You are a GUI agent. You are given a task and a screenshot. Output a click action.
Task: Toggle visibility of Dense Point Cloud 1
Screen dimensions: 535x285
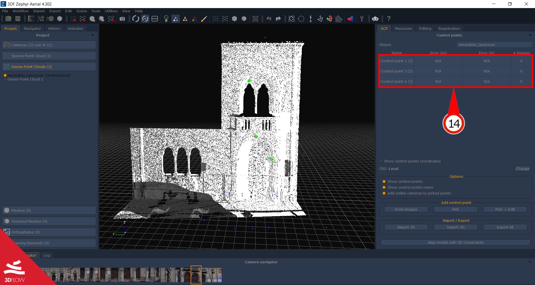pos(5,79)
